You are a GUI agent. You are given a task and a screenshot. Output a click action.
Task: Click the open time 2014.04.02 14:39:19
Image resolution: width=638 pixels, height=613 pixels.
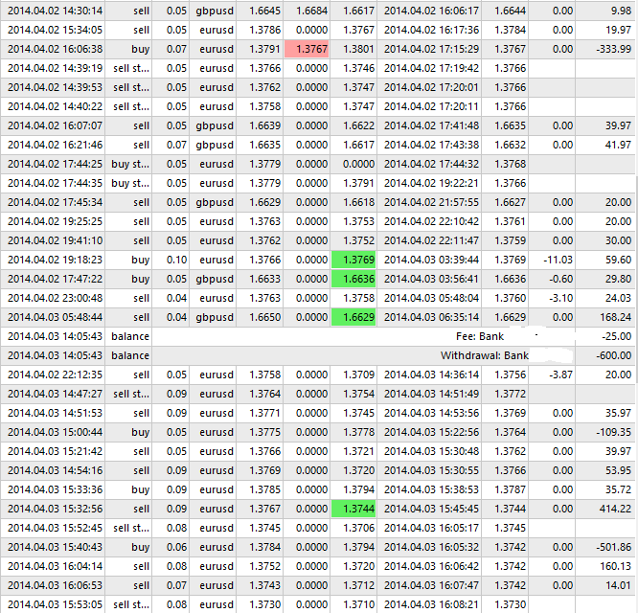55,68
